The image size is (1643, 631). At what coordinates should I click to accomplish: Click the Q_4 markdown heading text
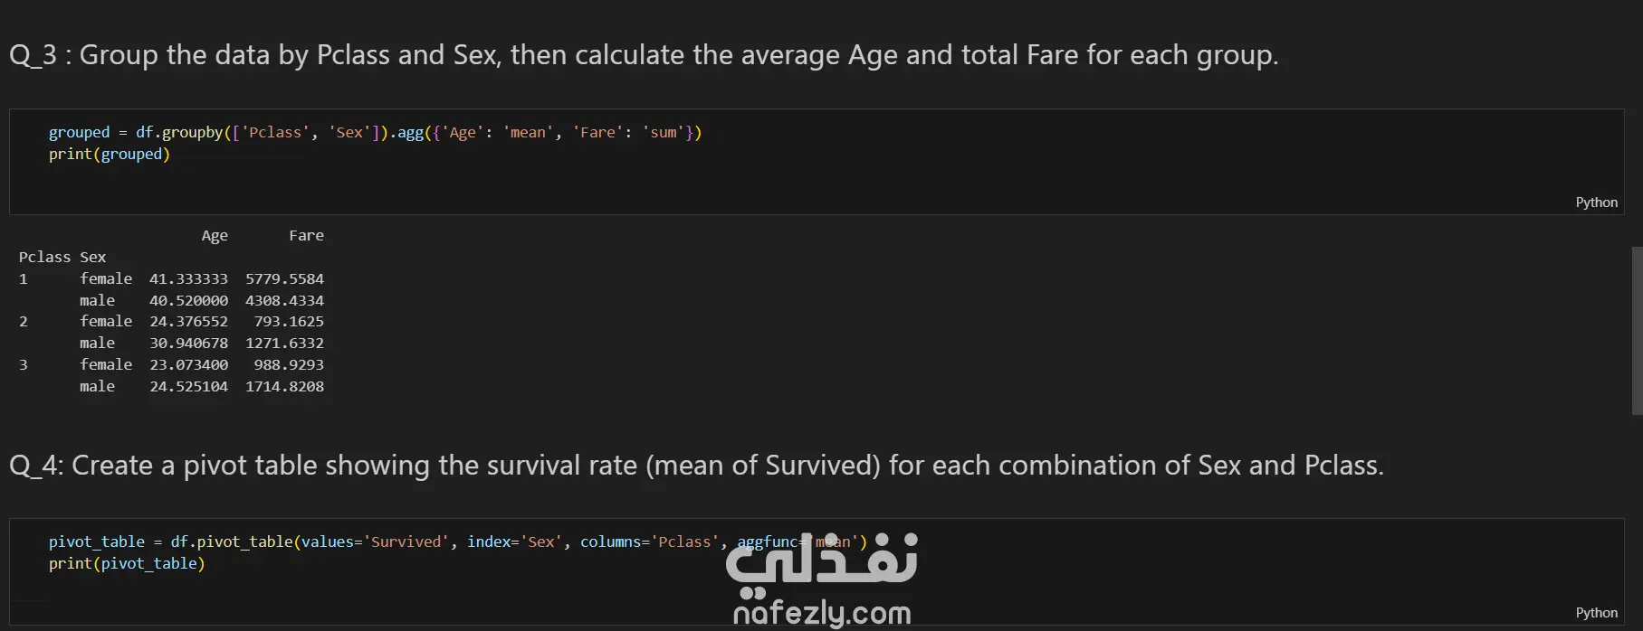click(695, 466)
